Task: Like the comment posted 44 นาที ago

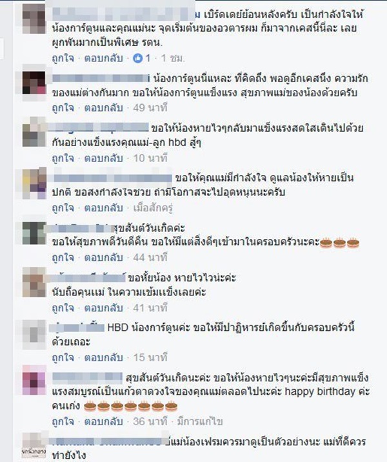Action: tap(63, 258)
